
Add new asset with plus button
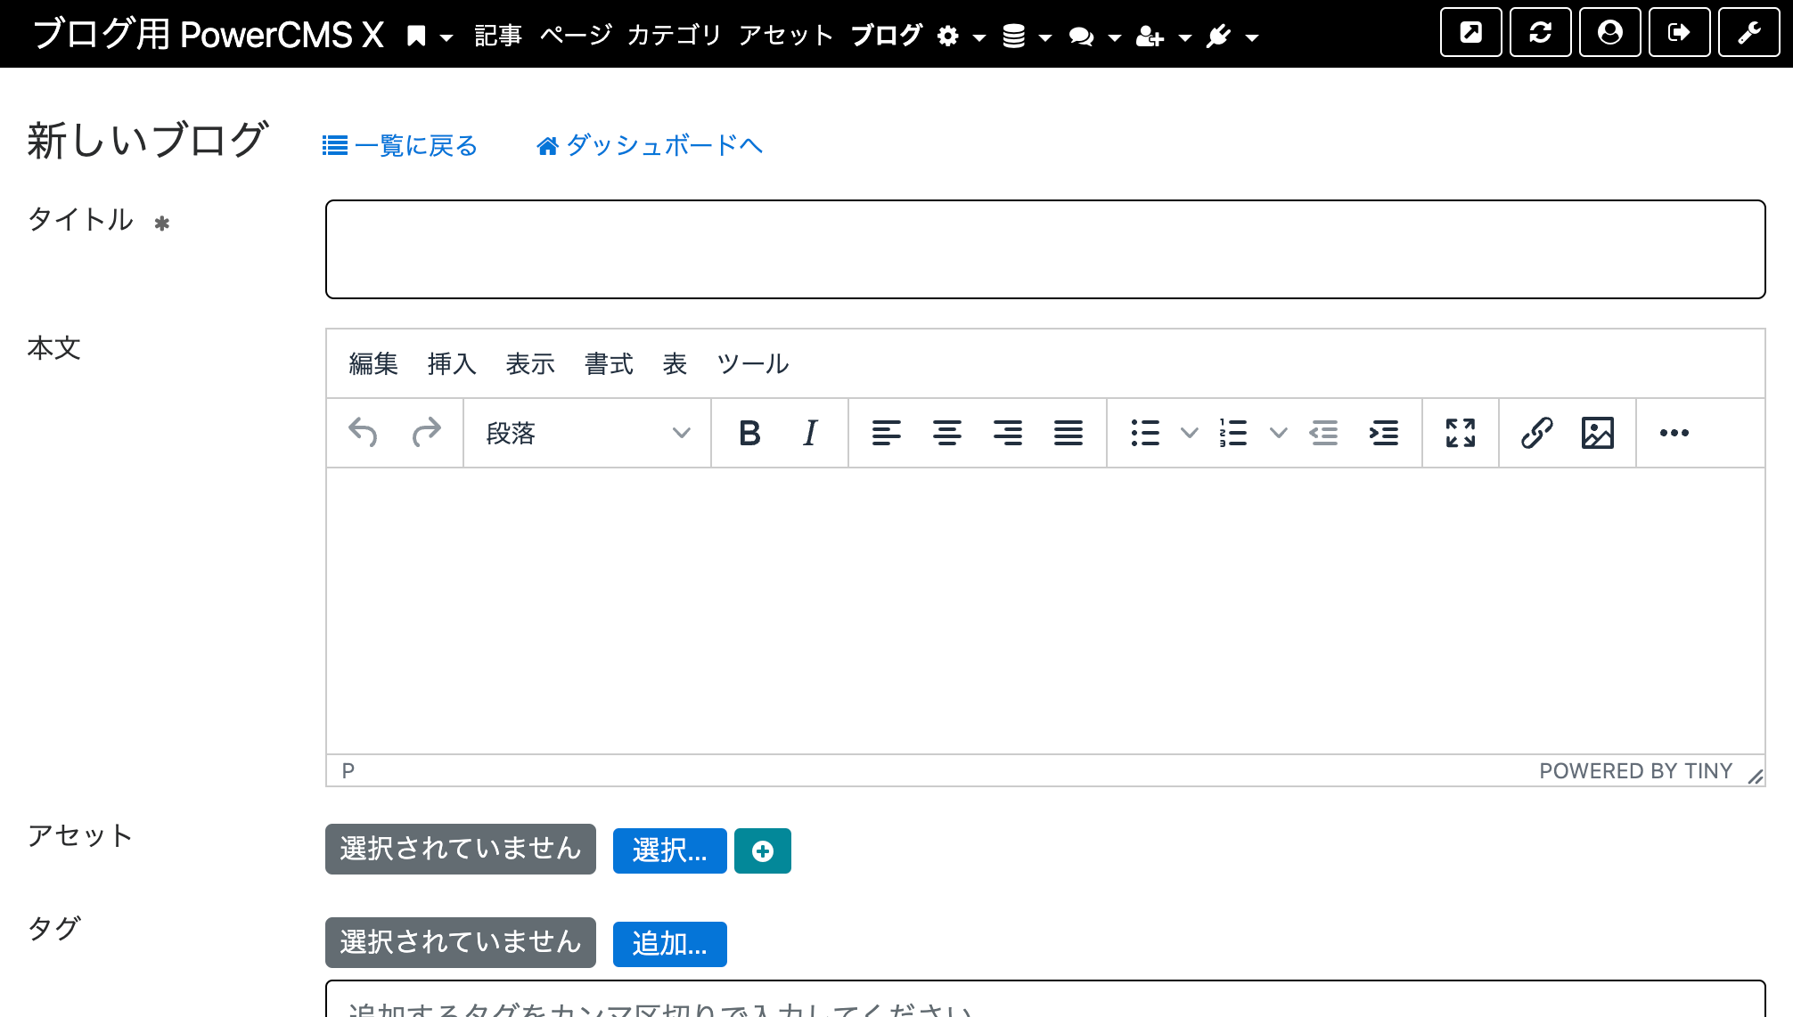(x=763, y=851)
